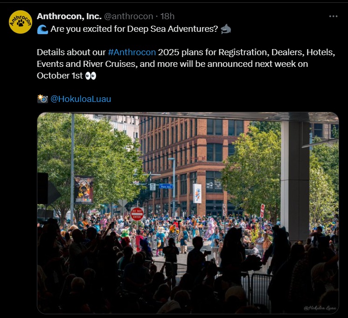The height and width of the screenshot is (318, 348).
Task: Open the #Anthrocon hashtag
Action: click(x=132, y=52)
